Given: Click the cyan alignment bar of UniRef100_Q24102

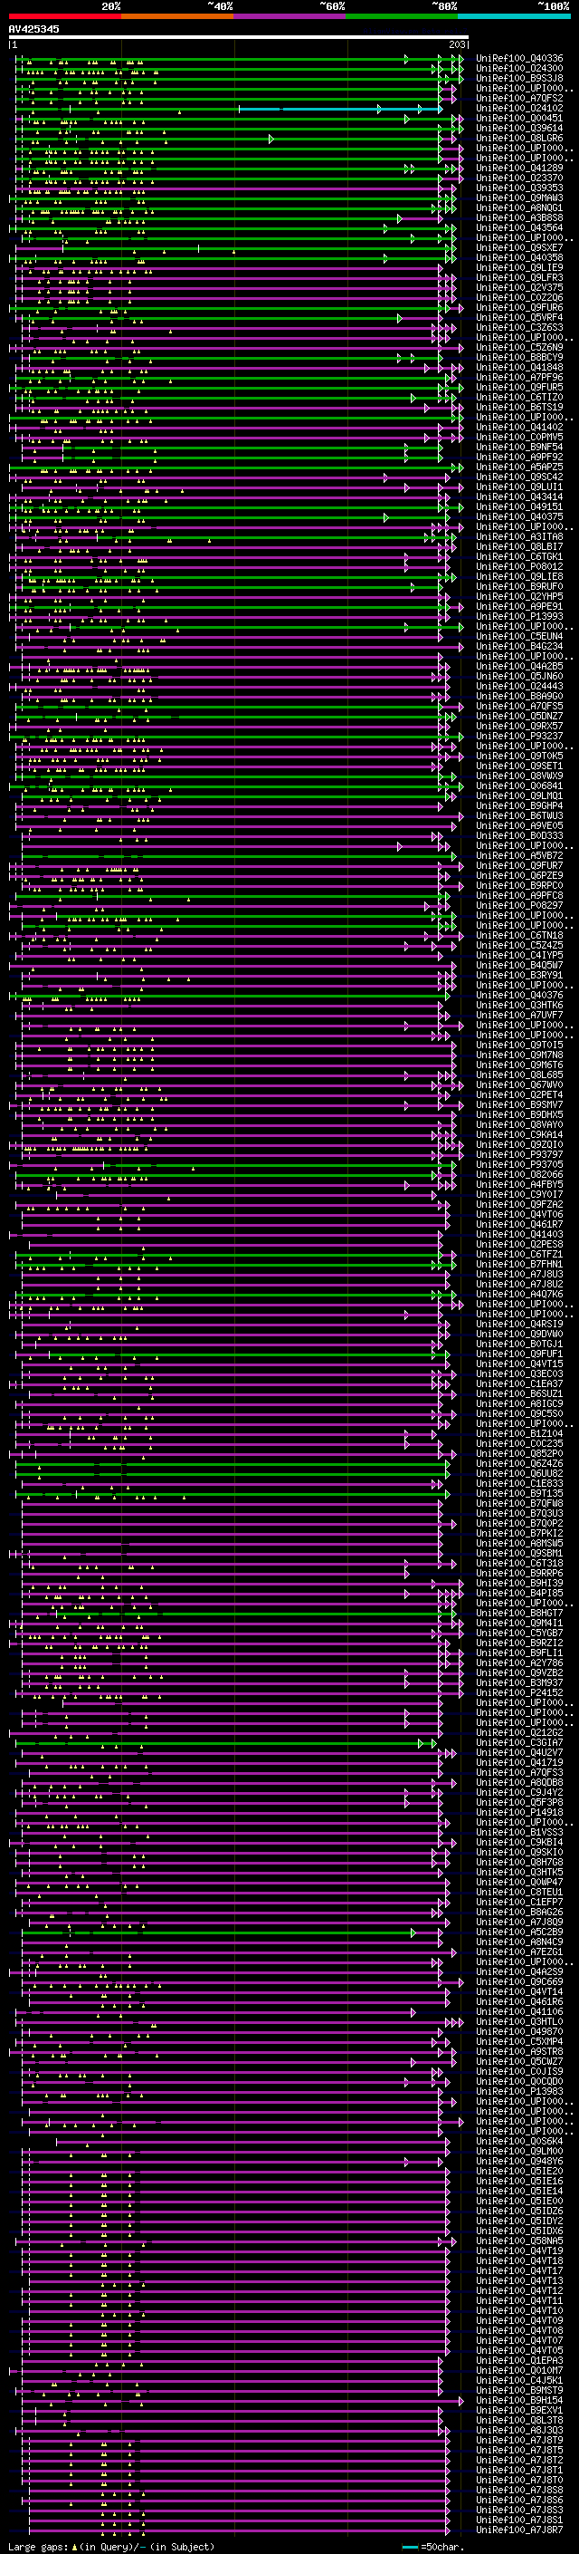Looking at the screenshot, I should pos(340,109).
